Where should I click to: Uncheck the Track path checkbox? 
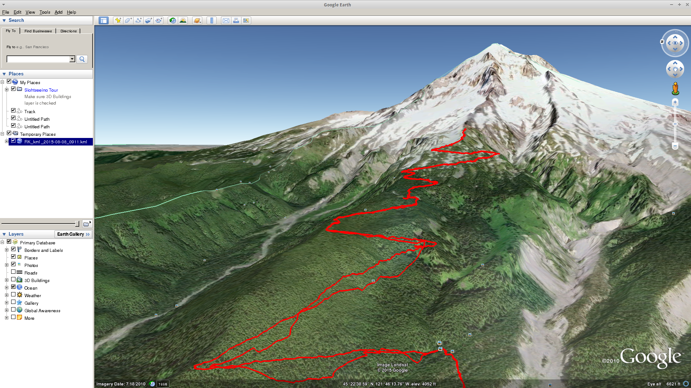(13, 111)
